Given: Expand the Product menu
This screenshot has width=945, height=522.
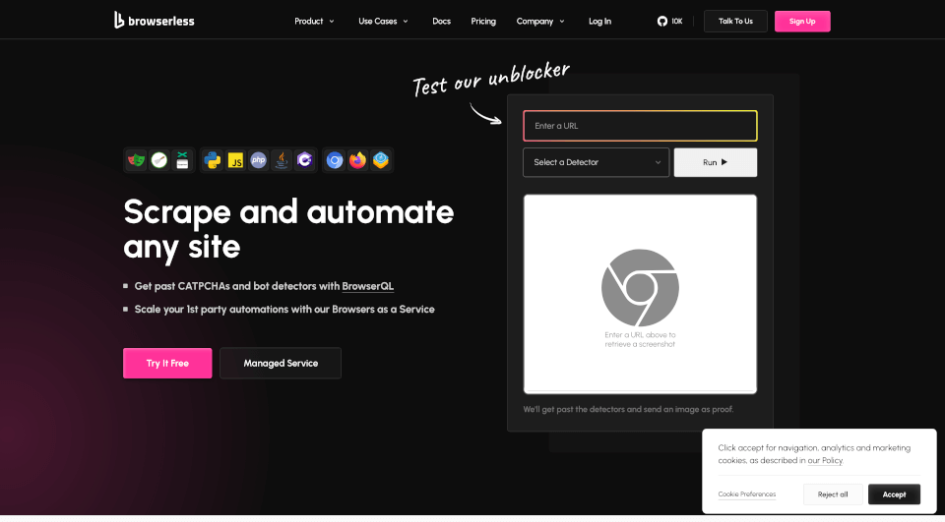Looking at the screenshot, I should pyautogui.click(x=314, y=21).
